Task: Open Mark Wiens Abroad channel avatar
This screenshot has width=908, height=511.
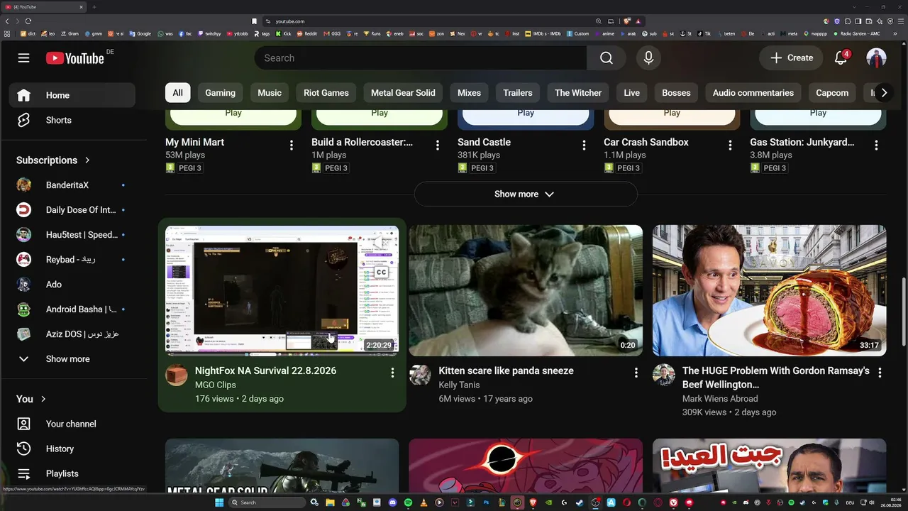Action: pos(664,375)
